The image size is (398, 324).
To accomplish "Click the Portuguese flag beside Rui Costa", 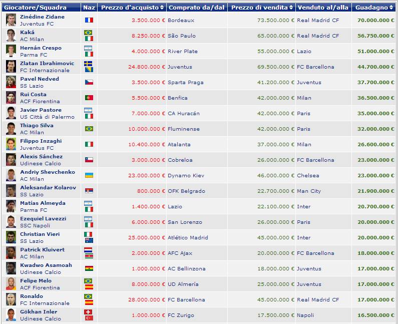I will tap(89, 98).
